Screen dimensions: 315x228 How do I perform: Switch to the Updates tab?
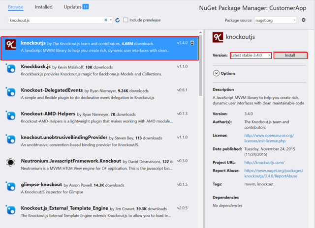pos(72,7)
